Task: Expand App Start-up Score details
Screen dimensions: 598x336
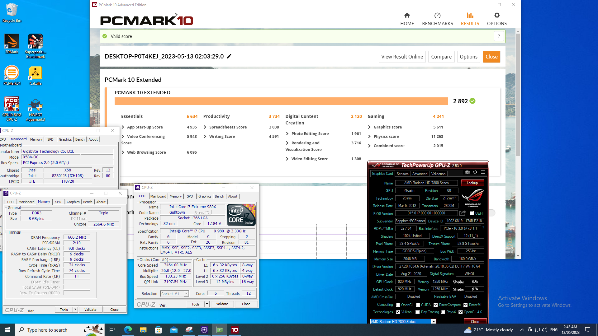Action: tap(123, 127)
